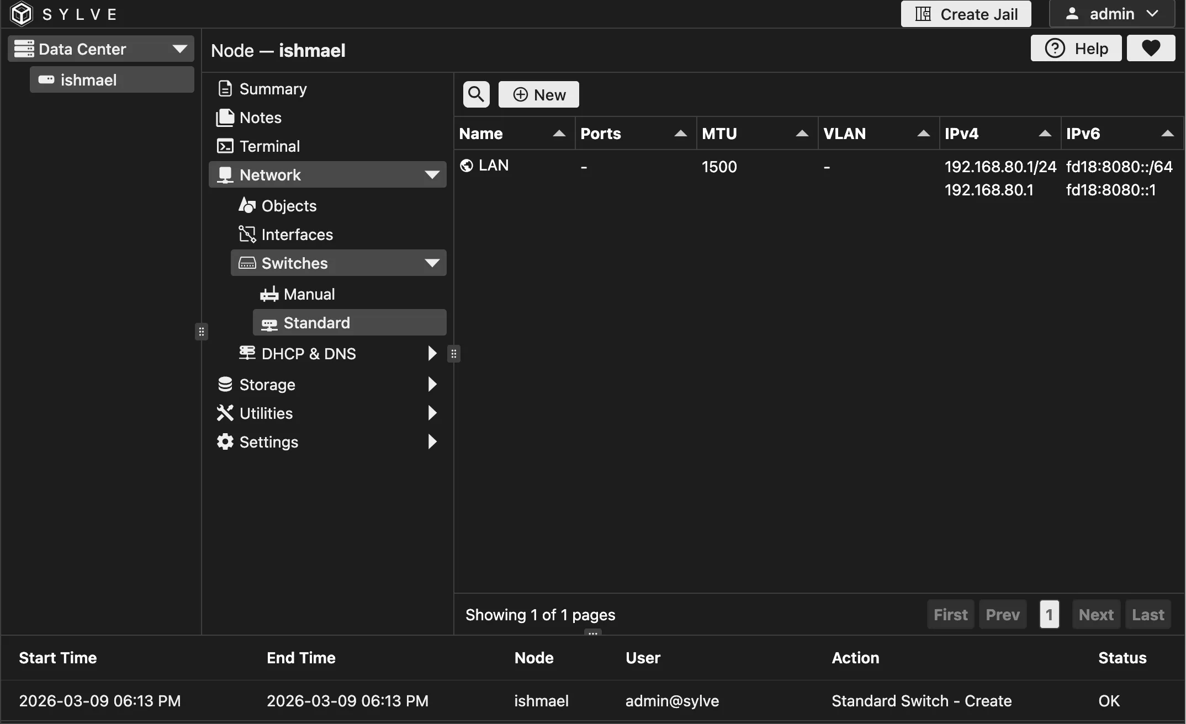Open the Interfaces network page

[x=296, y=235]
